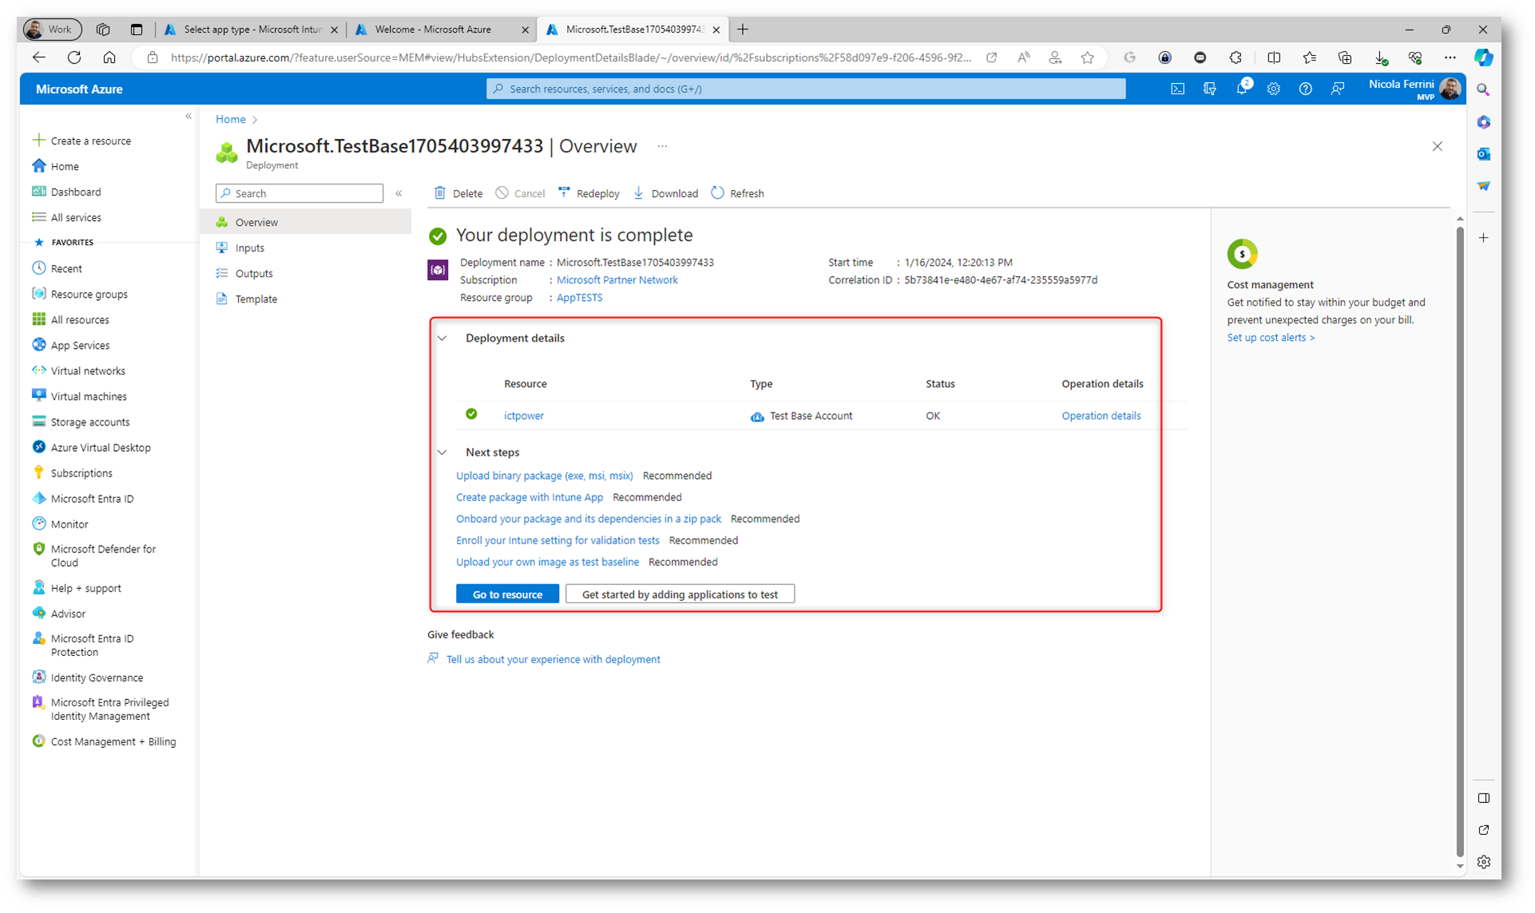Switch to Welcome - Microsoft Azure tab

click(x=433, y=30)
